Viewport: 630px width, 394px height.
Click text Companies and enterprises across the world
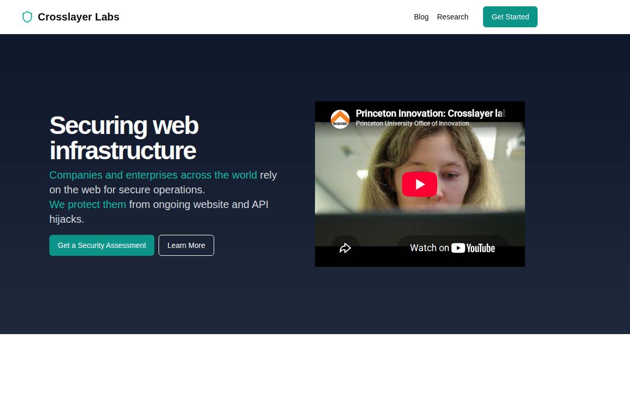tap(153, 175)
